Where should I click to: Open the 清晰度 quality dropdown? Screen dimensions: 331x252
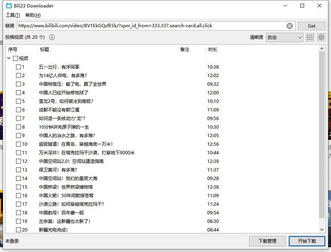point(284,37)
